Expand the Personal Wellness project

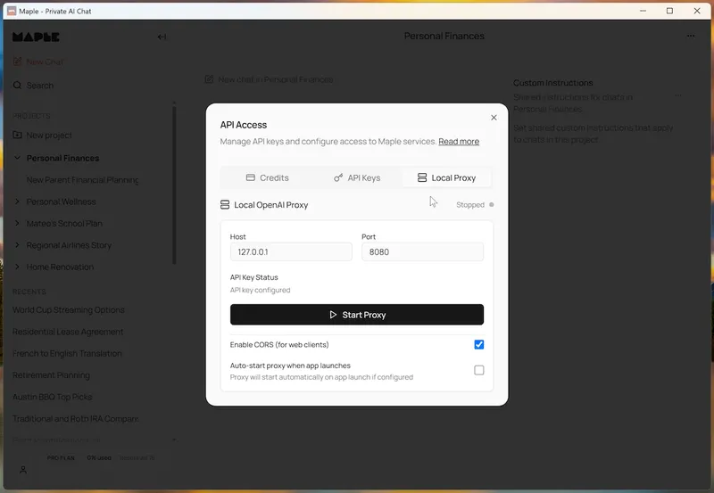(17, 201)
